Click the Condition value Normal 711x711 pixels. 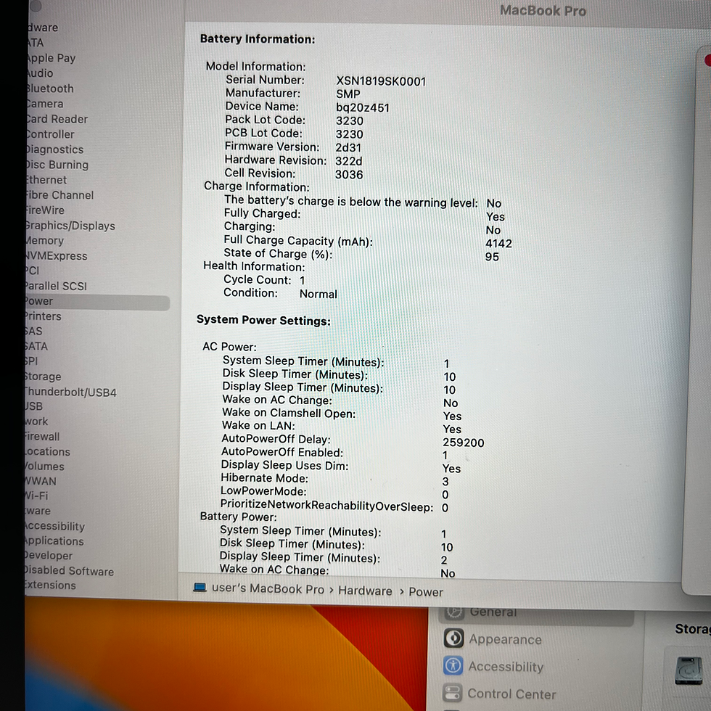(318, 294)
